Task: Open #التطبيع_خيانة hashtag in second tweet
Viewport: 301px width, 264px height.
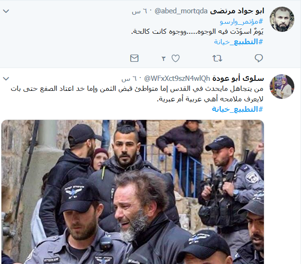Action: 237,109
